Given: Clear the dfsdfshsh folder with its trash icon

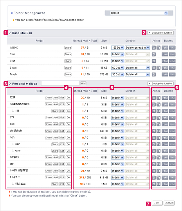Looking at the screenshot, I should tap(154, 131).
